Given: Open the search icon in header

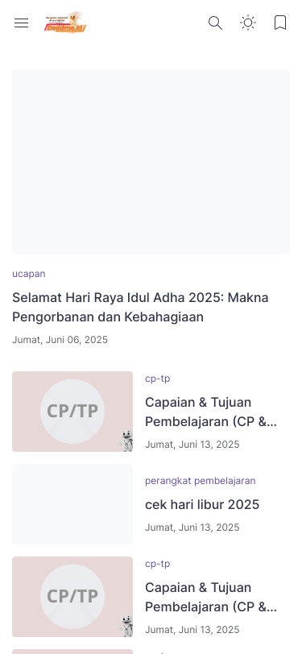Looking at the screenshot, I should pos(215,23).
